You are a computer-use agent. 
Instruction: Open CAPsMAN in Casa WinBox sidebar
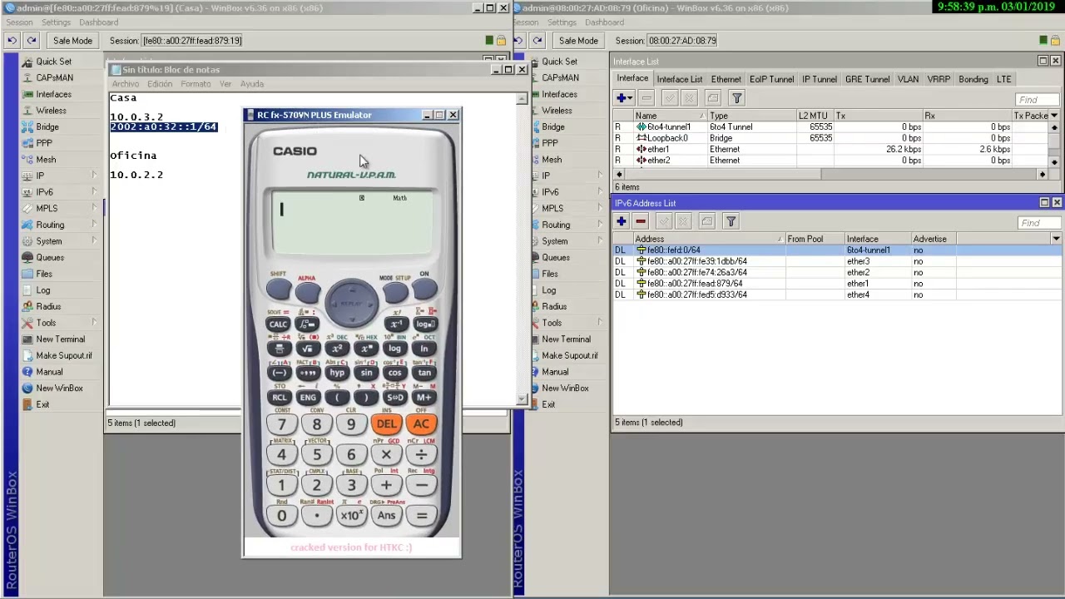[x=54, y=77]
